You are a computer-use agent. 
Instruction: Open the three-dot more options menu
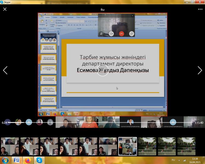coord(200,9)
